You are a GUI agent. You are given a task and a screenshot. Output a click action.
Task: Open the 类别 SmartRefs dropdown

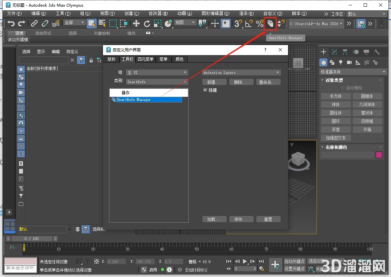coord(157,82)
